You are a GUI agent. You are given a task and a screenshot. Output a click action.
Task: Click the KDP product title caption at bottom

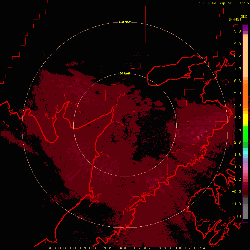tap(126, 248)
